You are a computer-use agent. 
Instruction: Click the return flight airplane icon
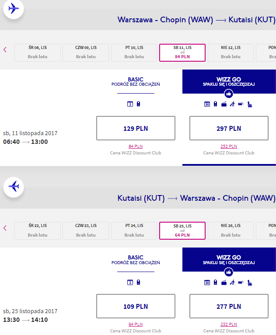tap(14, 187)
